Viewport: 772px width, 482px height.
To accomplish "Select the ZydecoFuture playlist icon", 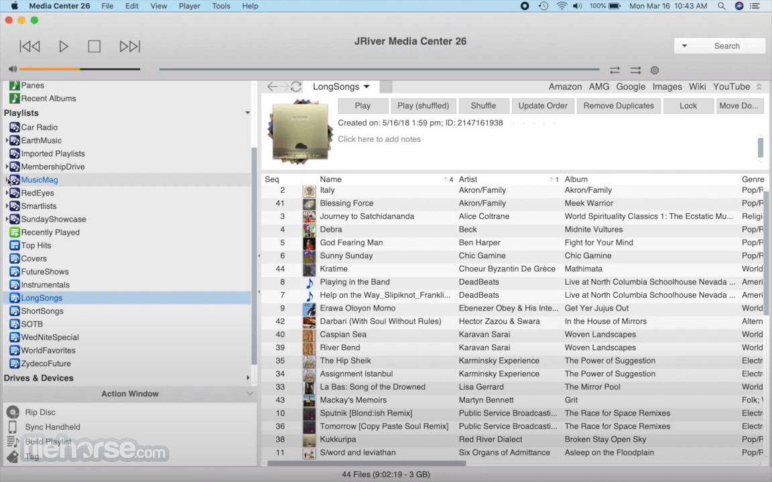I will click(15, 364).
